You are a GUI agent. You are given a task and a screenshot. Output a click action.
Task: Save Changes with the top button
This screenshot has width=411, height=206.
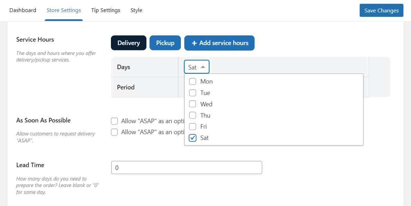point(381,10)
